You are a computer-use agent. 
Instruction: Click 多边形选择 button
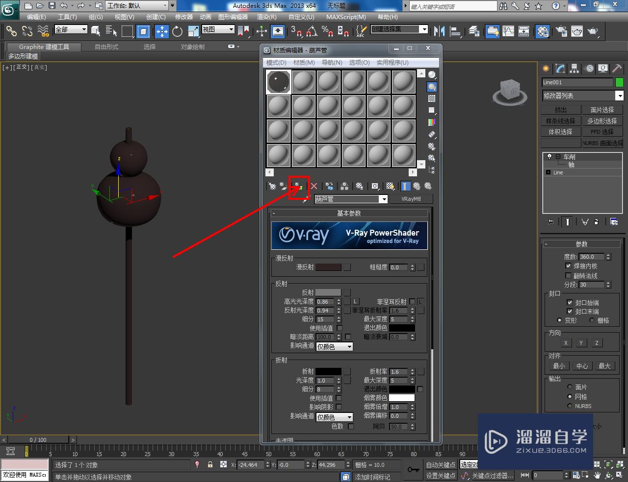[x=602, y=120]
